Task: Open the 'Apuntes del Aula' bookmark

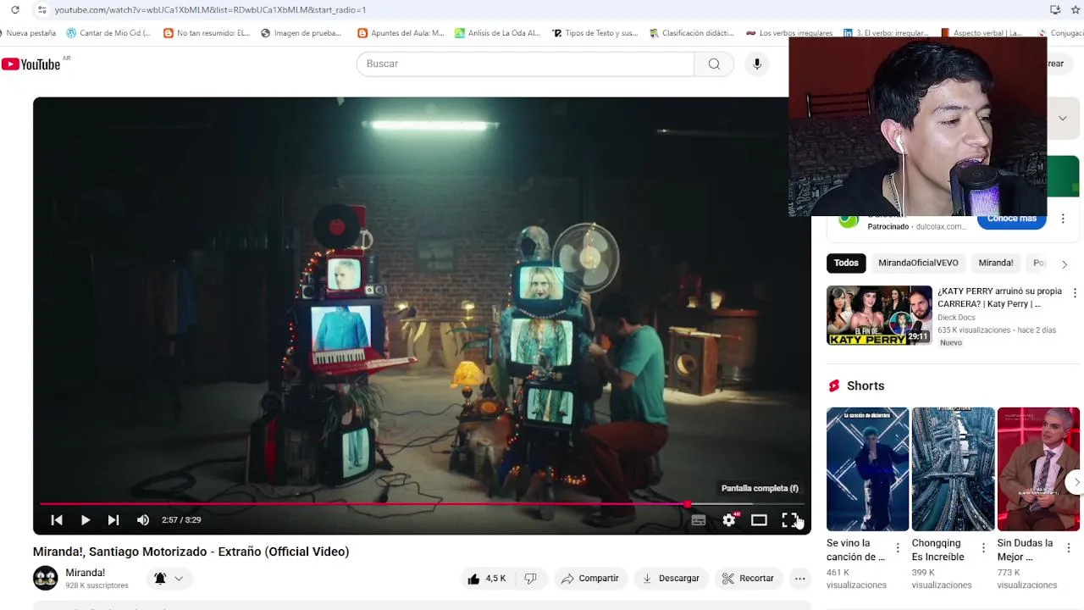Action: tap(401, 33)
